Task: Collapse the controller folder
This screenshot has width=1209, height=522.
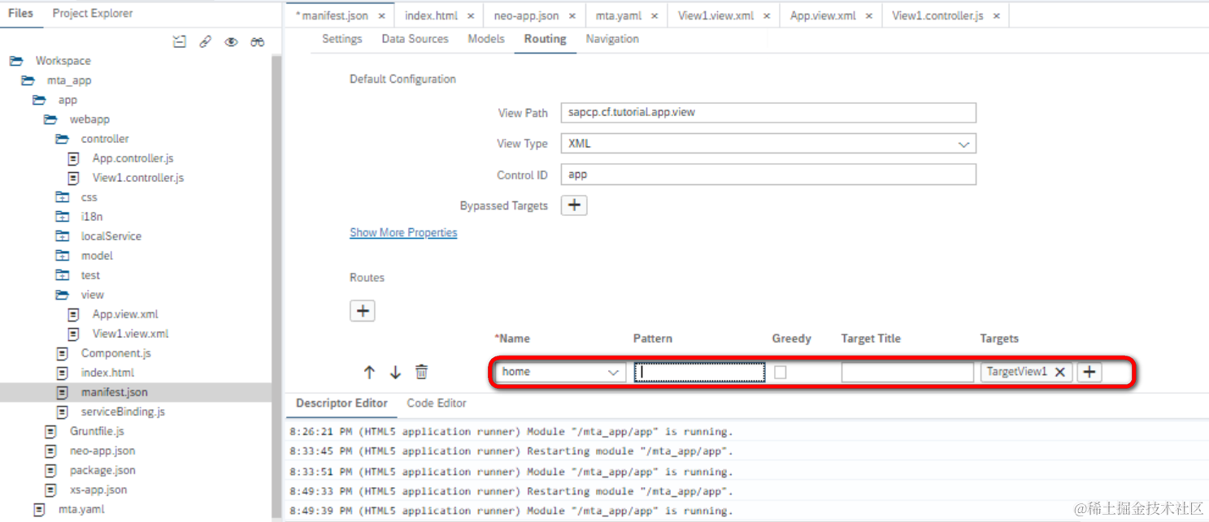Action: point(62,139)
